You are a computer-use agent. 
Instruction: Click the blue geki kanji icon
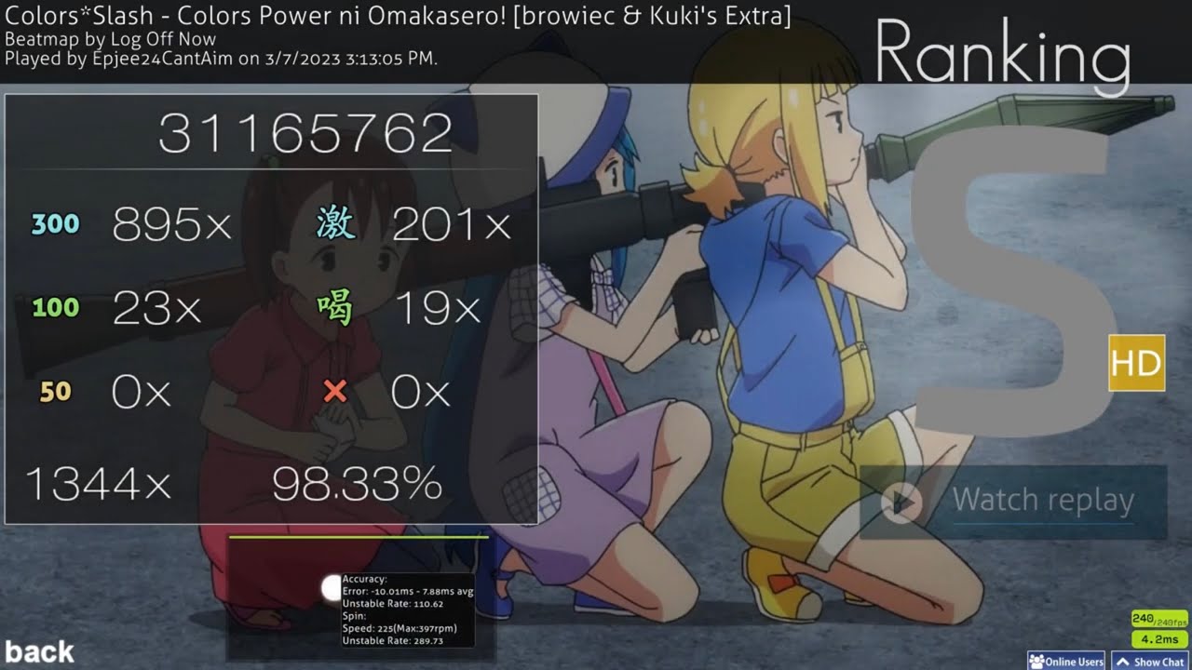[335, 223]
